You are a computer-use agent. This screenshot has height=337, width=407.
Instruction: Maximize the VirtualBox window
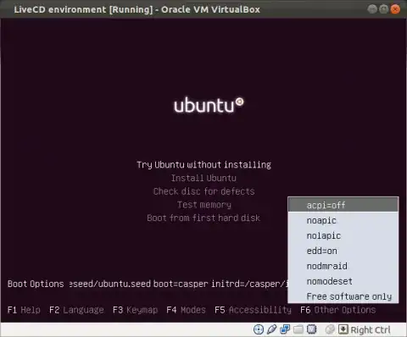[x=383, y=9]
